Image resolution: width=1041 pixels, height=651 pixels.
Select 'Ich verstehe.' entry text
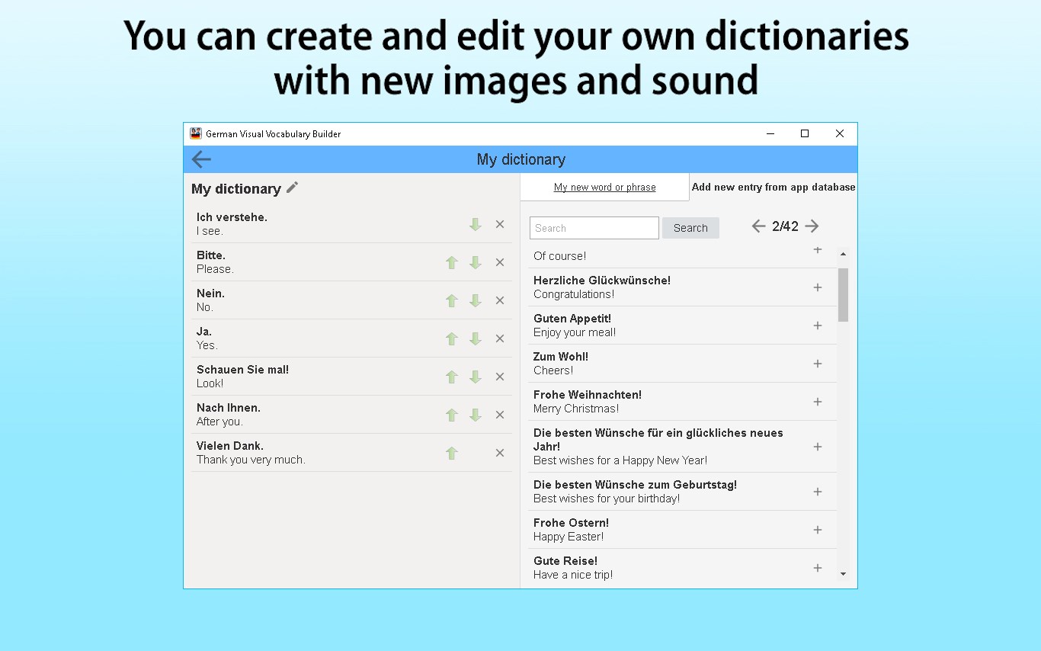click(232, 217)
